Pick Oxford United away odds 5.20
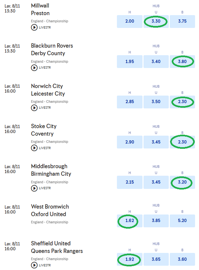Image resolution: width=199 pixels, height=270 pixels. tap(182, 221)
